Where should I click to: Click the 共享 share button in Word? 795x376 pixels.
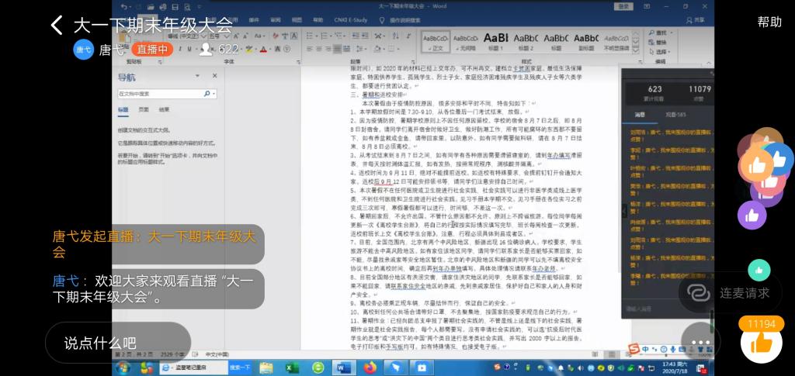pyautogui.click(x=696, y=20)
